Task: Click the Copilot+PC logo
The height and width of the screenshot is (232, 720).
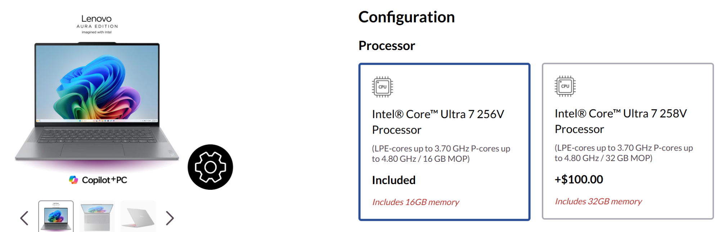Action: (x=98, y=180)
